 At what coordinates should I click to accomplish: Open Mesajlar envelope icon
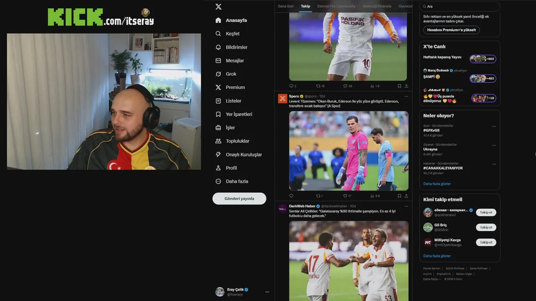tap(218, 61)
